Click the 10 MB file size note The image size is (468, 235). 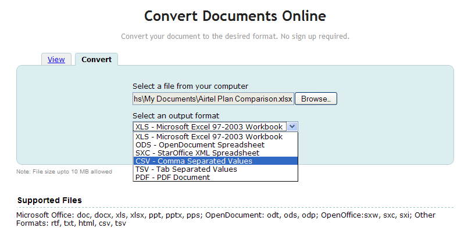64,172
